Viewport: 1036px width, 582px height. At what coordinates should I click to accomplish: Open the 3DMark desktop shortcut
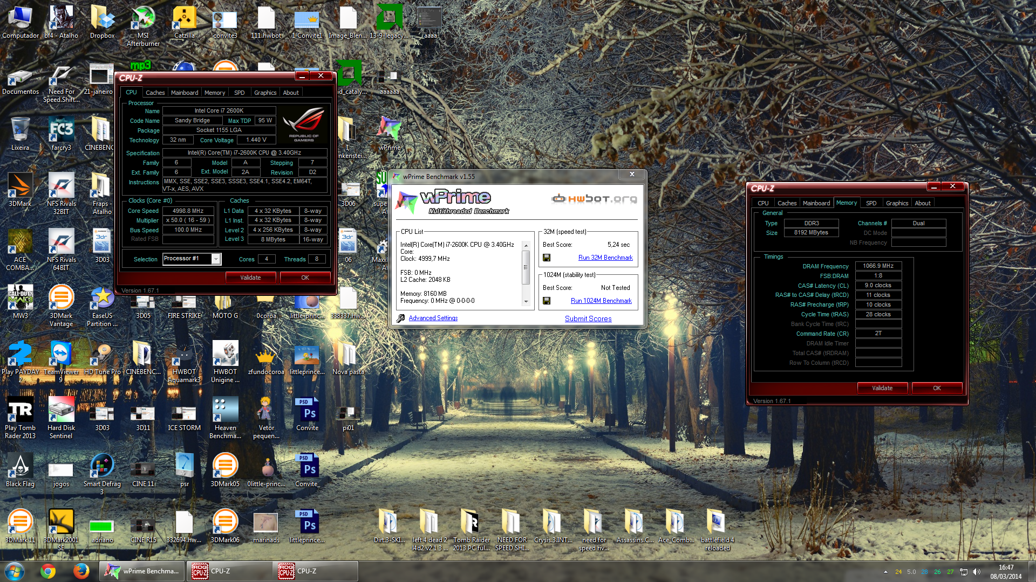coord(20,190)
